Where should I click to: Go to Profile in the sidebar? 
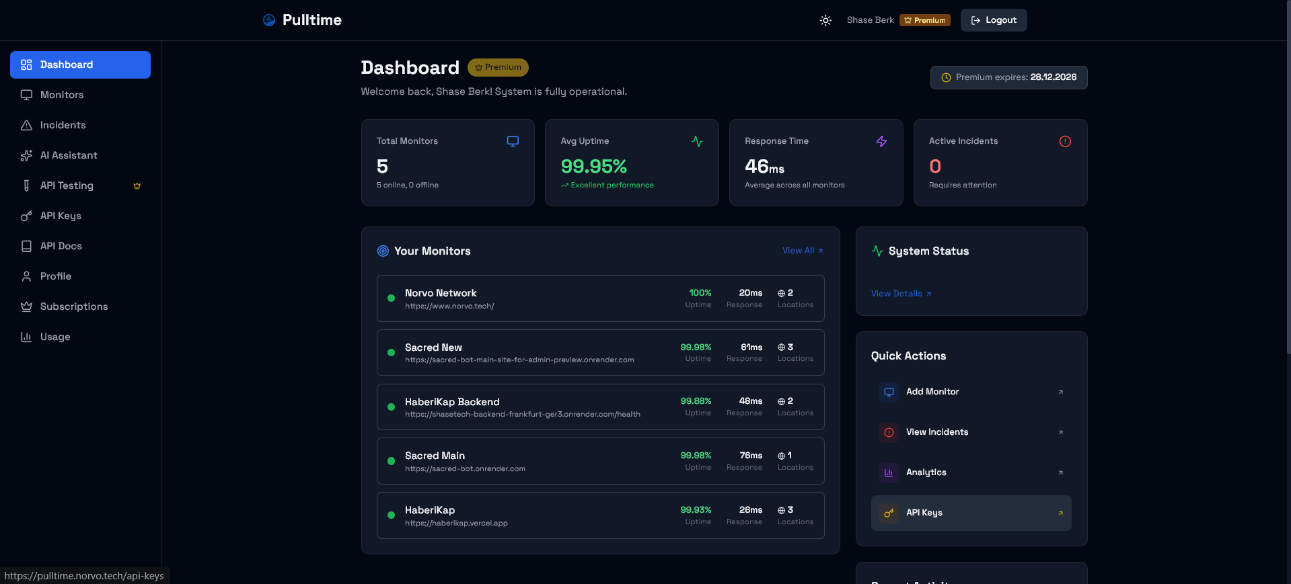(80, 276)
